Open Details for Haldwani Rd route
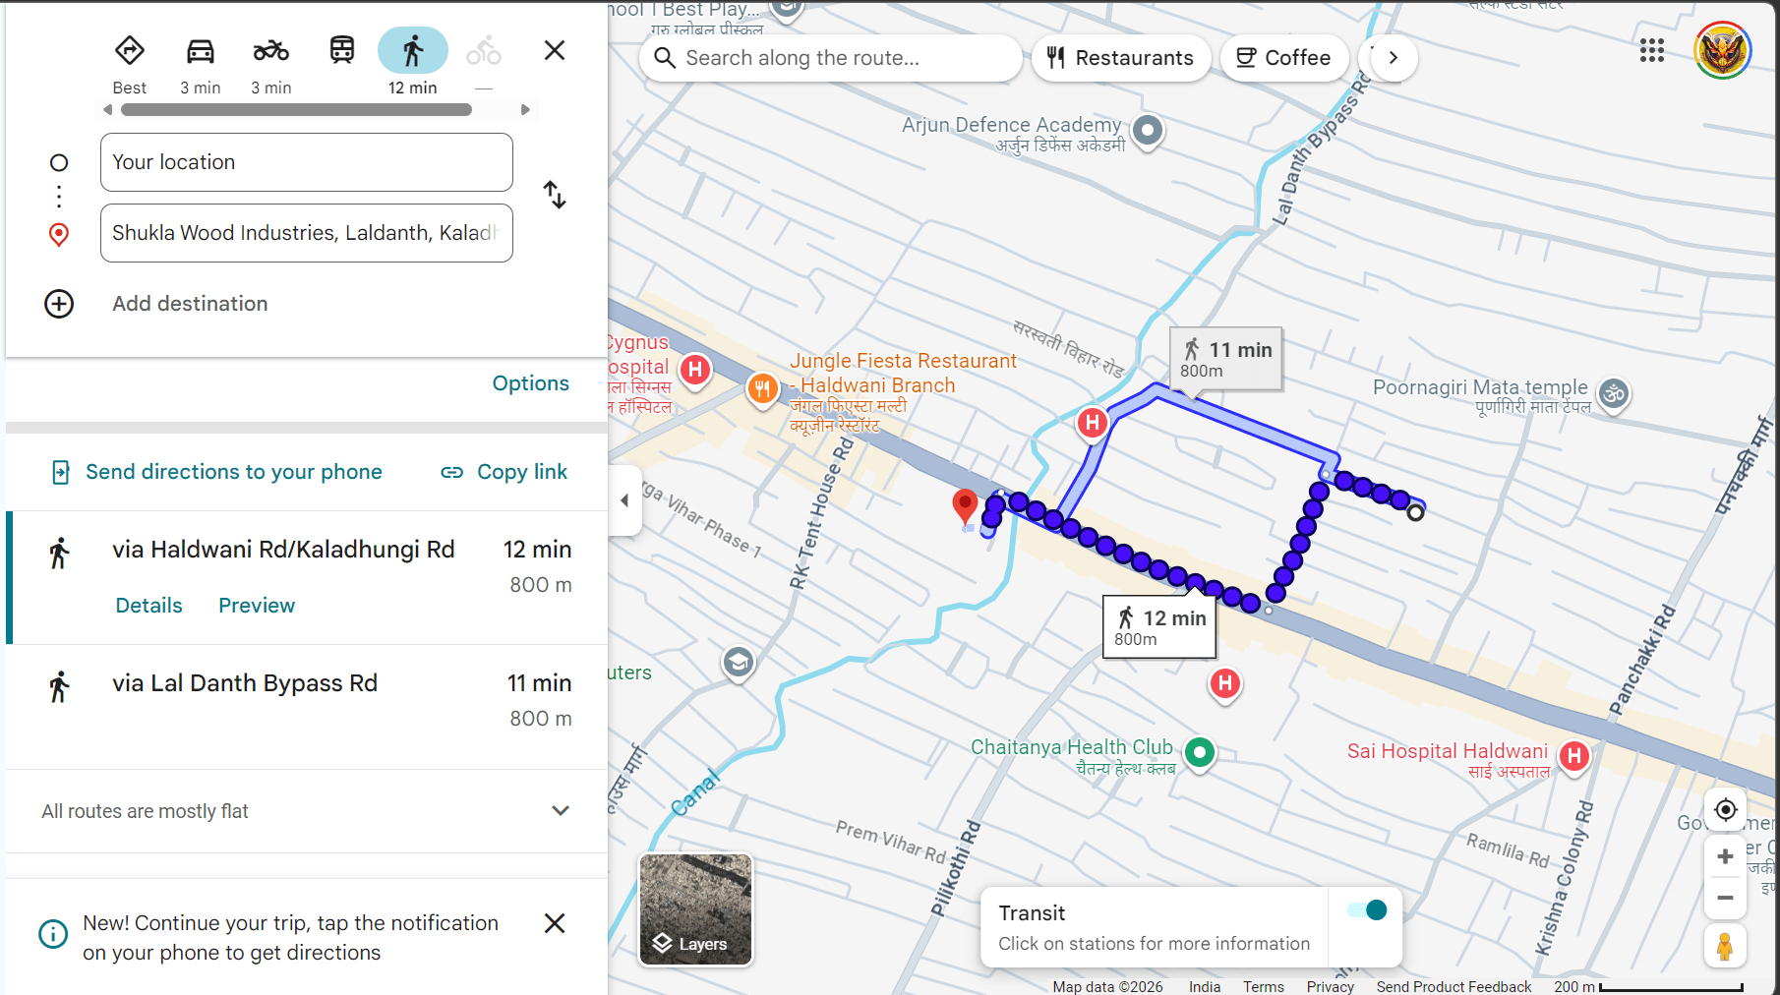This screenshot has width=1780, height=995. [x=149, y=606]
